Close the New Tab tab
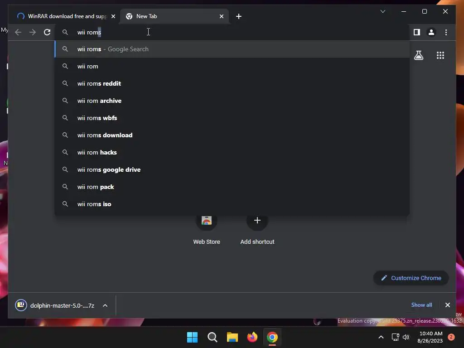464x348 pixels. click(221, 16)
